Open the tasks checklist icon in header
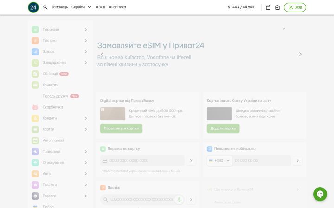The height and width of the screenshot is (208, 334). [277, 7]
